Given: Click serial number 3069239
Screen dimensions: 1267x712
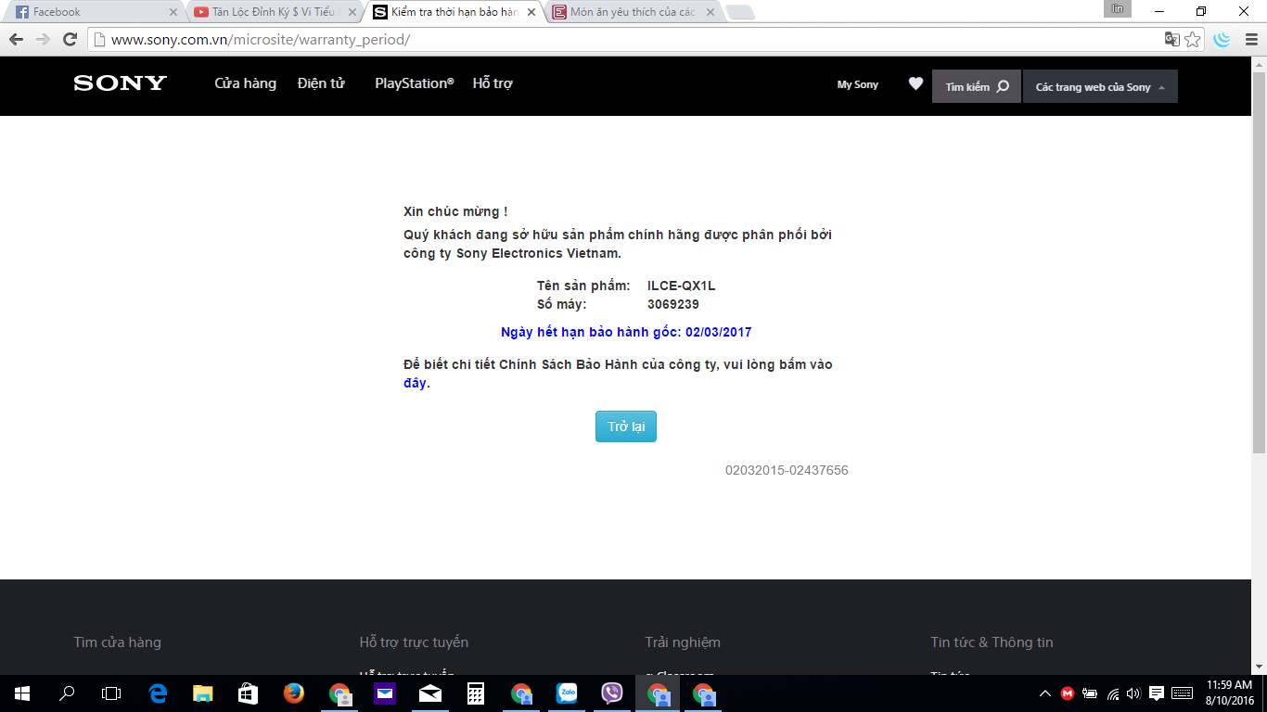Looking at the screenshot, I should 673,304.
